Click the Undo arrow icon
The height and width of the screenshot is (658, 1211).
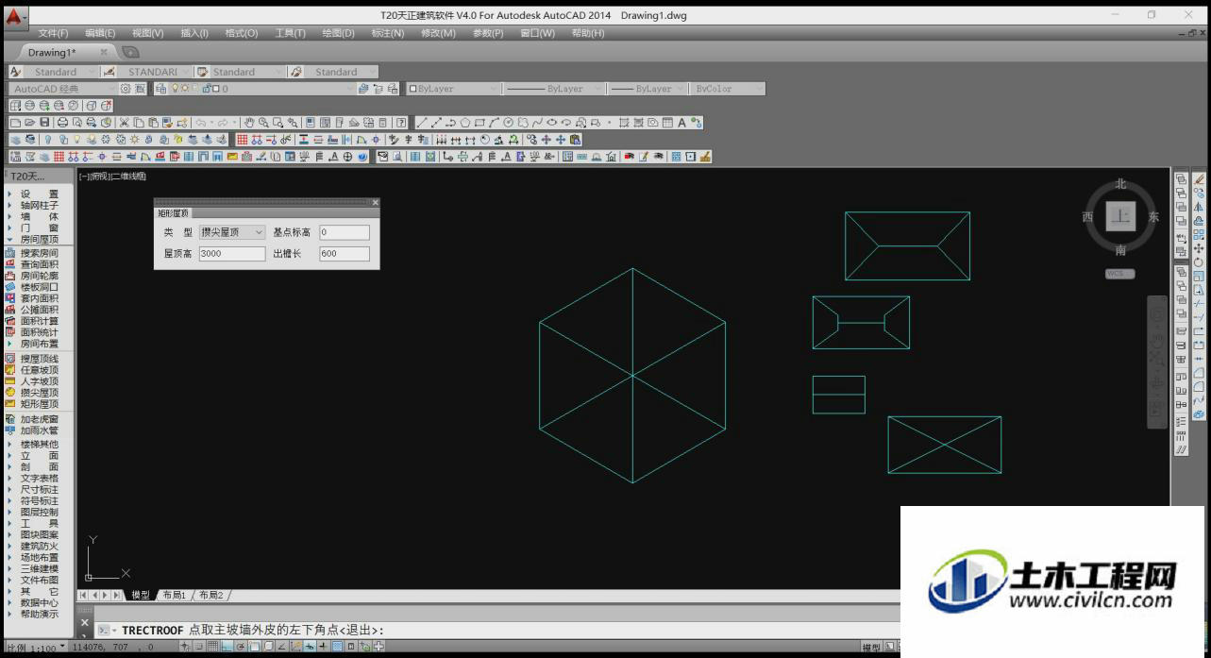(x=200, y=123)
